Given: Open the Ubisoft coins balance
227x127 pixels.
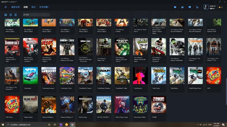Looking at the screenshot, I should tap(220, 7).
